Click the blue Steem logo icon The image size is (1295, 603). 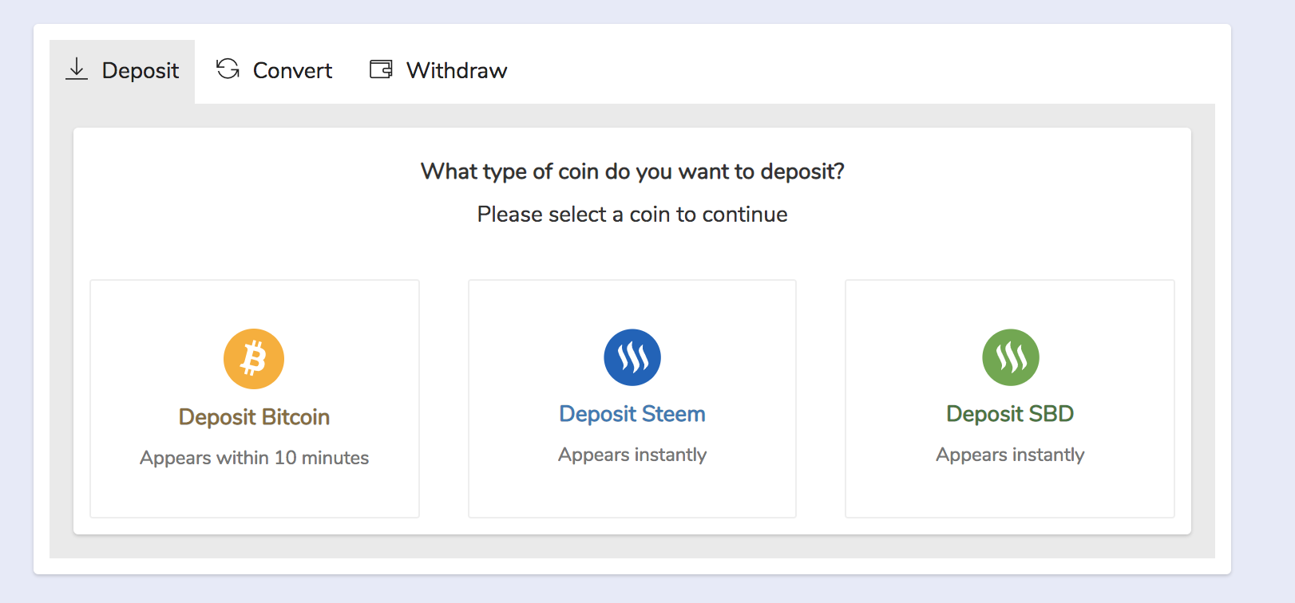coord(632,357)
